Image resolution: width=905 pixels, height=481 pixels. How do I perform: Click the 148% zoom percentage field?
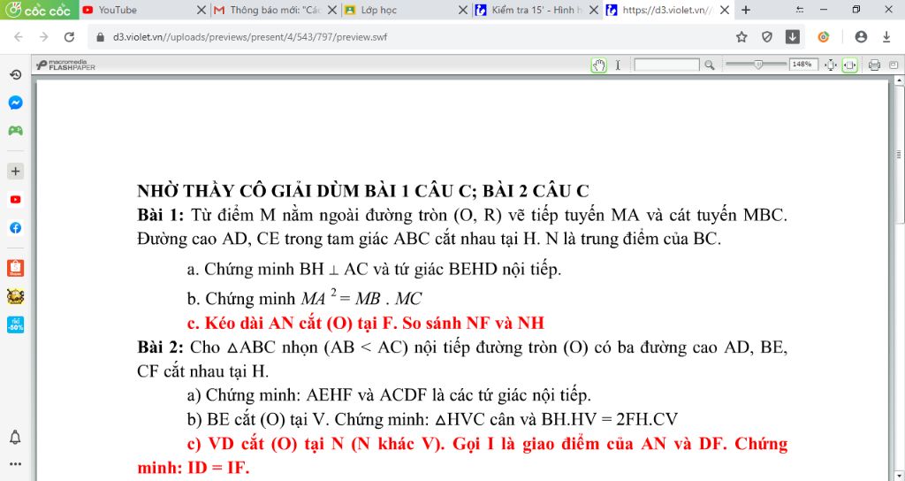[x=802, y=64]
